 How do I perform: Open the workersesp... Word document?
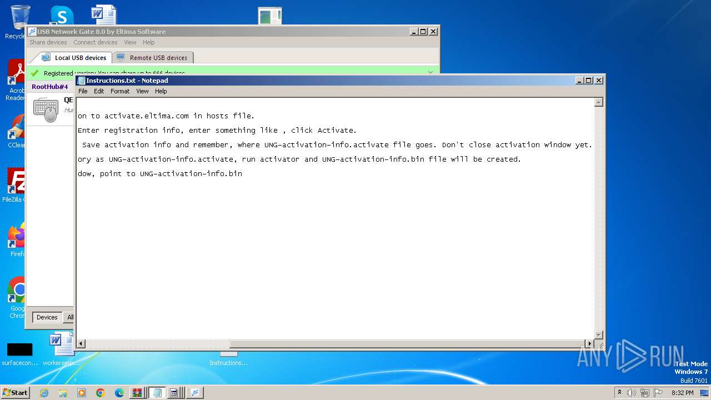[62, 349]
